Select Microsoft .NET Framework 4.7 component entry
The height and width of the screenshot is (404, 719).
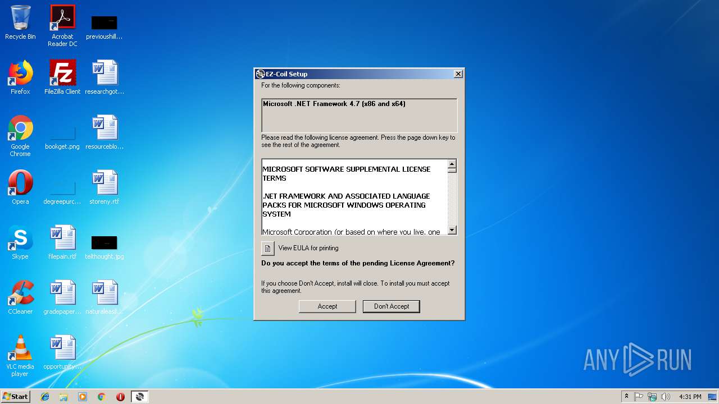(334, 104)
